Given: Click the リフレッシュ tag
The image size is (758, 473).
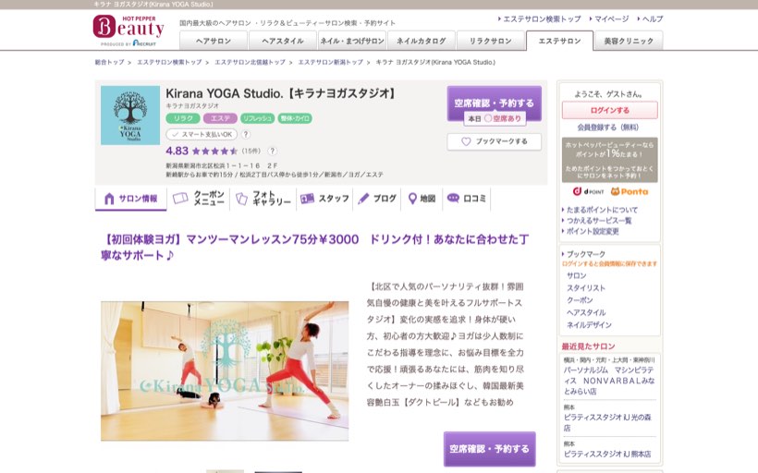Looking at the screenshot, I should coord(258,118).
